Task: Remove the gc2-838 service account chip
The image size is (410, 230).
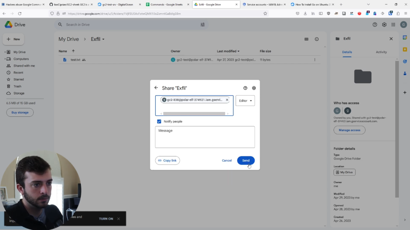Action: point(227,100)
